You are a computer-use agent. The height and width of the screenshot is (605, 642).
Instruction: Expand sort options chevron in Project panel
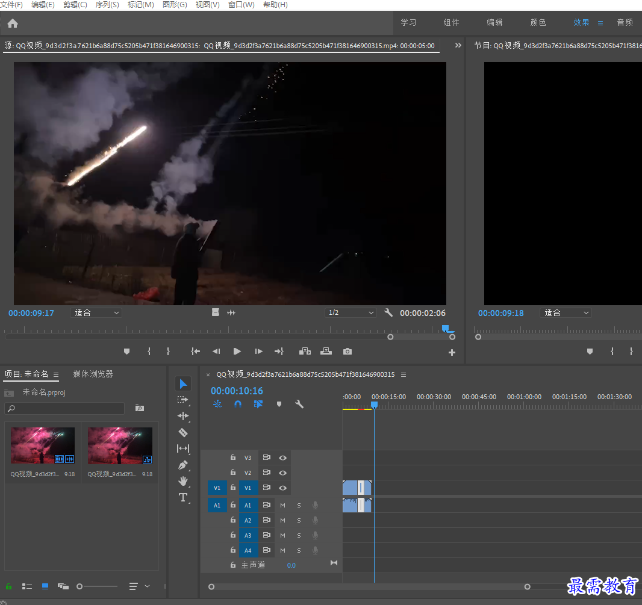pos(147,586)
